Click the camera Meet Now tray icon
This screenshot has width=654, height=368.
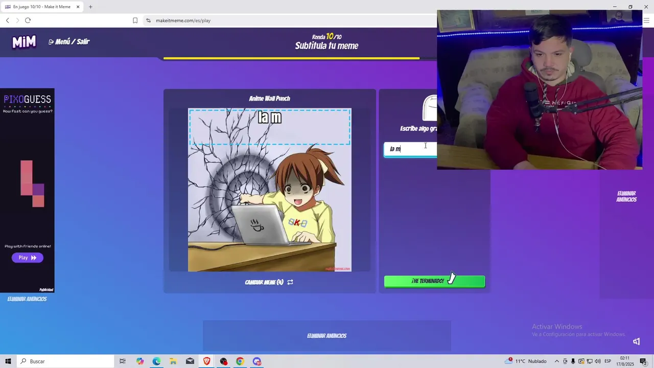coord(565,361)
